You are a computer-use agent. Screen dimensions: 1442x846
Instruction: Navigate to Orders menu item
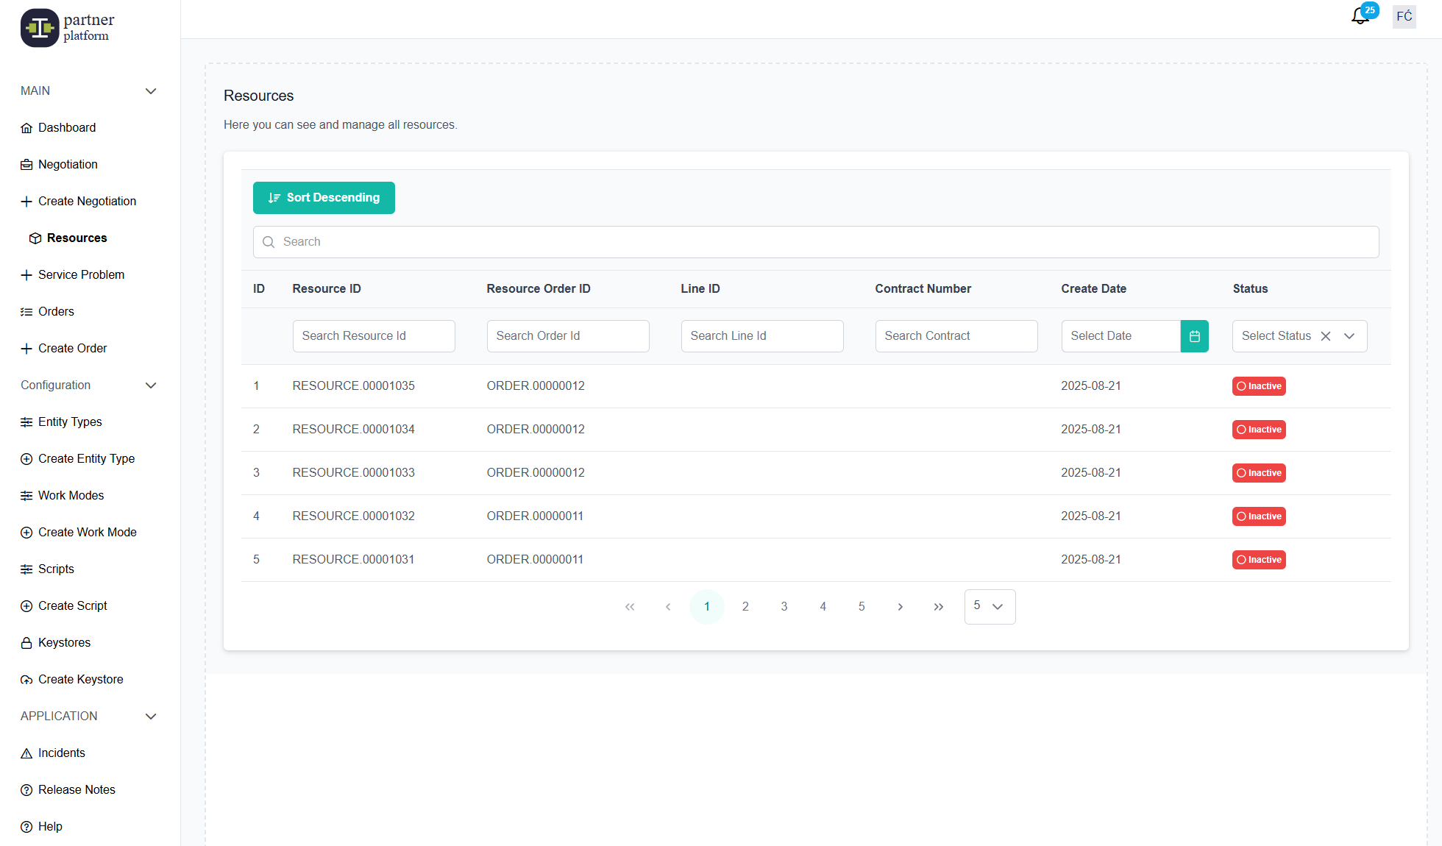point(56,311)
